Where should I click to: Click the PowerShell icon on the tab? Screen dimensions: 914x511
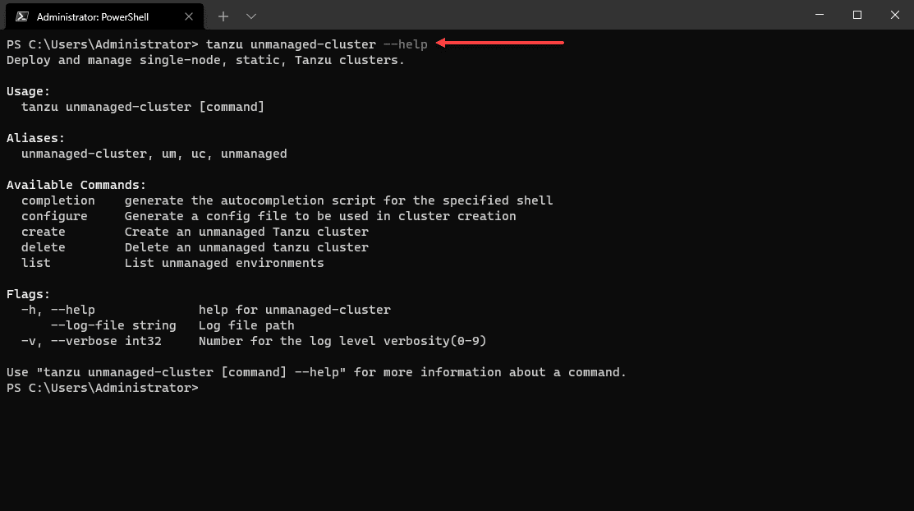(x=23, y=16)
